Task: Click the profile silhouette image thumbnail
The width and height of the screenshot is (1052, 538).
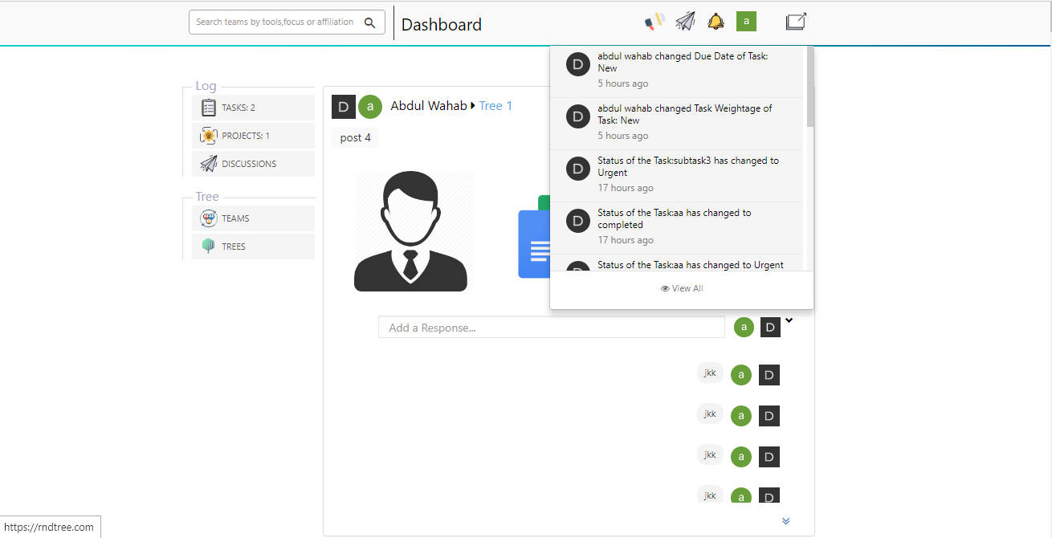Action: pos(411,231)
